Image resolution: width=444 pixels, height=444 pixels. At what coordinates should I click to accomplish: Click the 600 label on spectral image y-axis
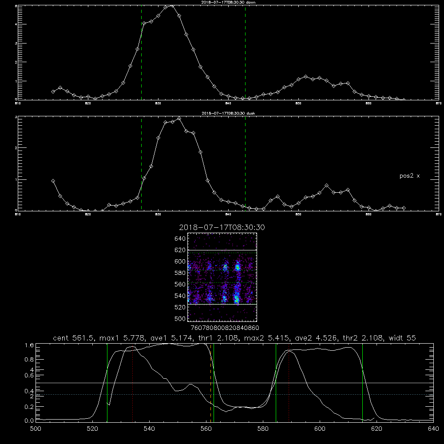tap(180, 262)
